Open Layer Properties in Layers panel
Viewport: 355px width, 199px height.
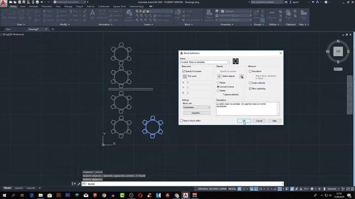(x=129, y=15)
